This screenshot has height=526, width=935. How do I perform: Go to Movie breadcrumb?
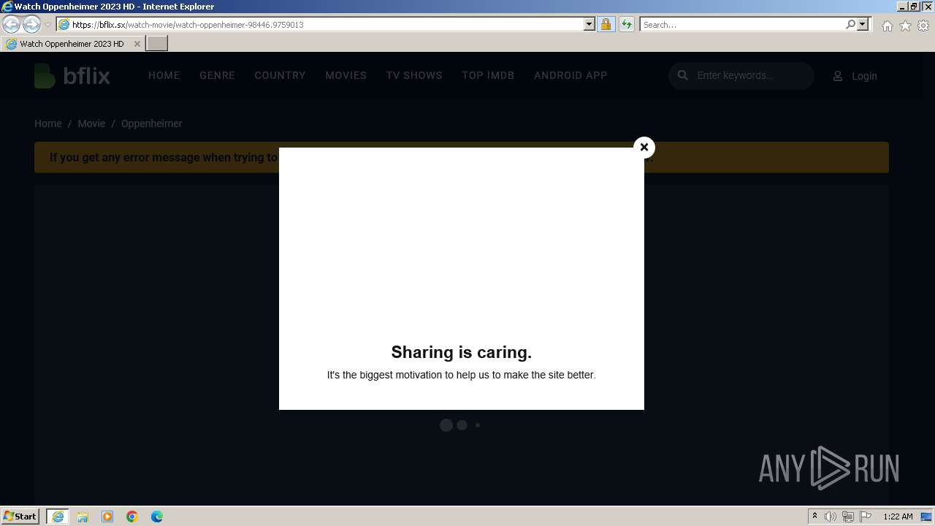point(91,123)
